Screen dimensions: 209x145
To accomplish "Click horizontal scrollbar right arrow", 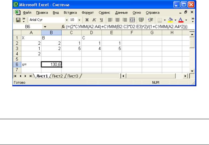I will point(185,76).
